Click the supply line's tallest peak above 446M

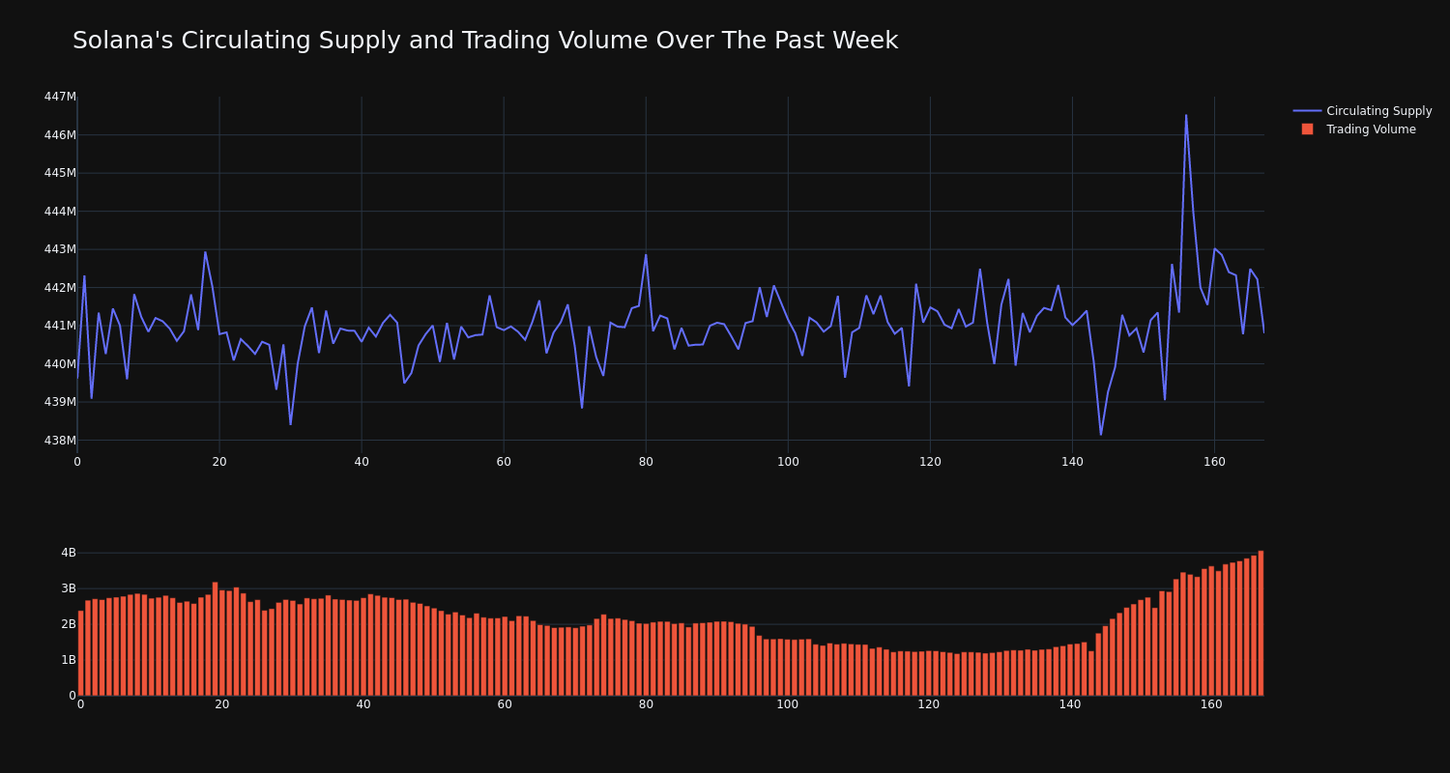1186,116
